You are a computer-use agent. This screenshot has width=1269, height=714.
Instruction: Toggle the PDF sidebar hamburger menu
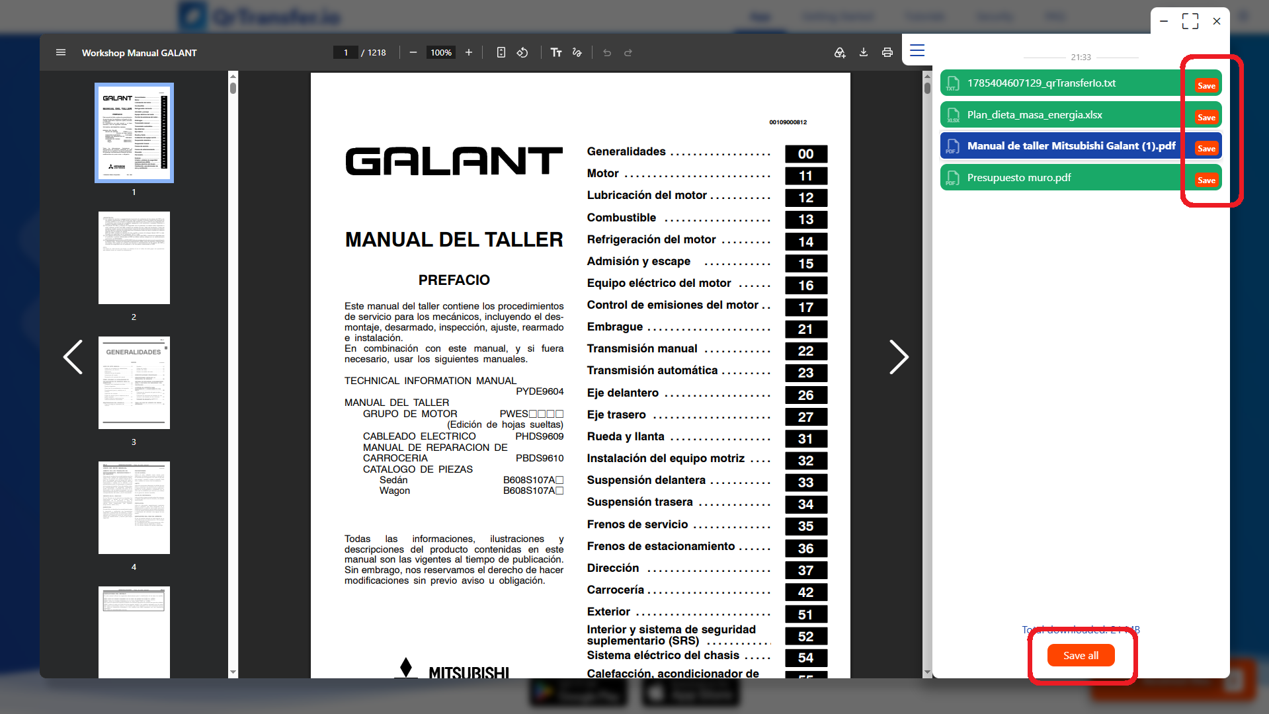(61, 52)
